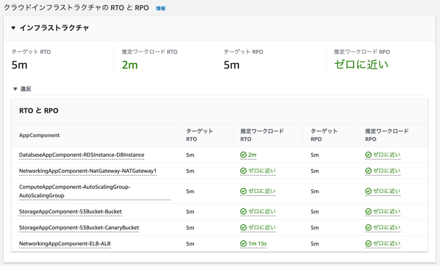Click the ターゲット RPO column header

[324, 135]
